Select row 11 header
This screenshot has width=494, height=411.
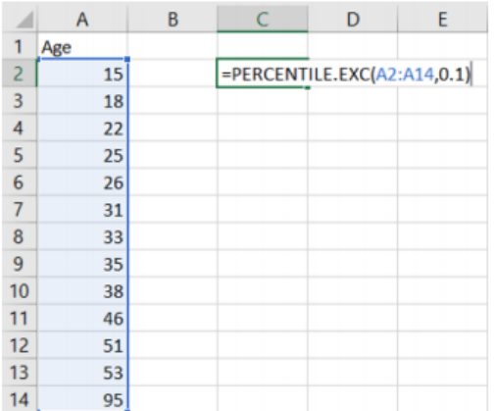tap(19, 318)
